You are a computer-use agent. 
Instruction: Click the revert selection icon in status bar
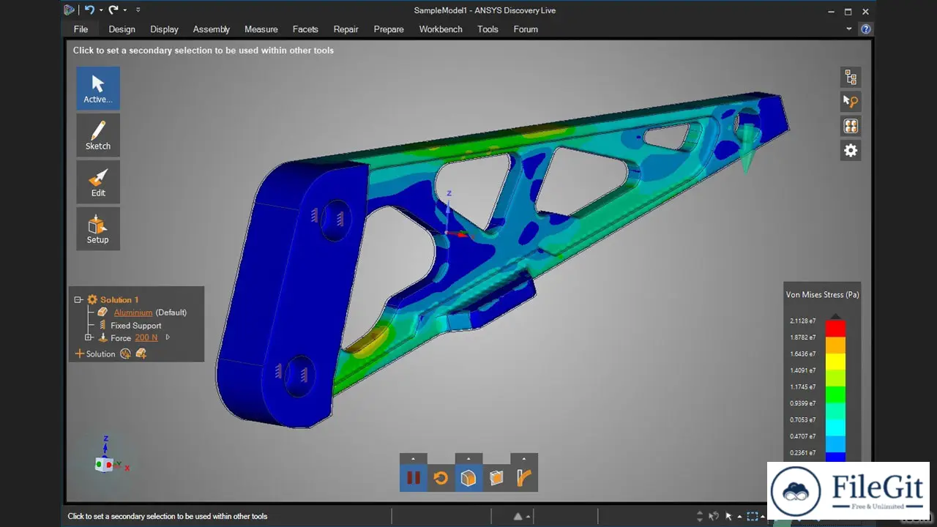tap(714, 516)
